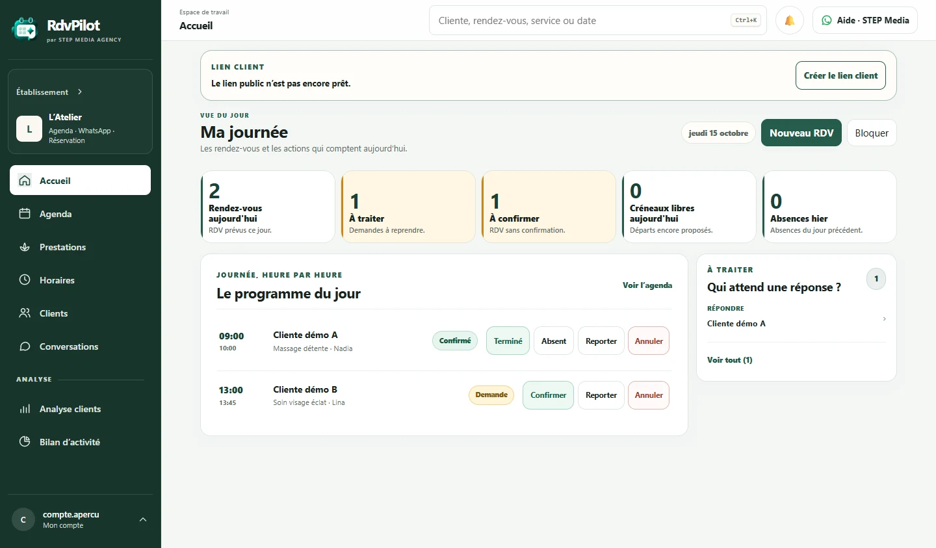Click the RdvPilot calendar logo icon
The height and width of the screenshot is (548, 936).
pyautogui.click(x=25, y=29)
